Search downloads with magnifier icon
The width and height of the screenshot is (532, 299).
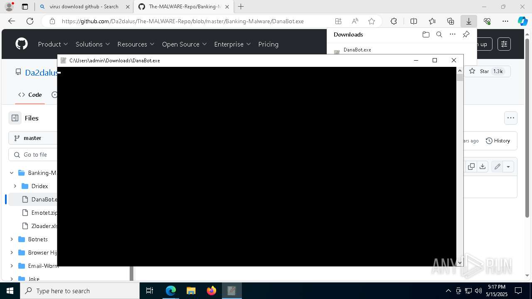tap(439, 34)
